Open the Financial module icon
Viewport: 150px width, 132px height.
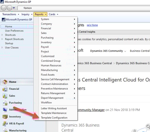[5, 89]
